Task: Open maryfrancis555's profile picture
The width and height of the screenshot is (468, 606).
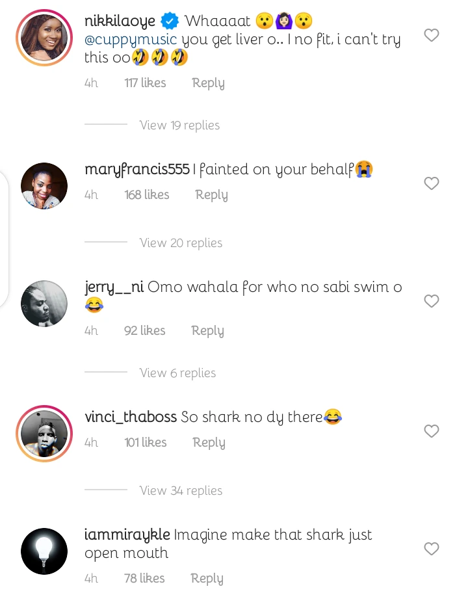Action: 44,186
